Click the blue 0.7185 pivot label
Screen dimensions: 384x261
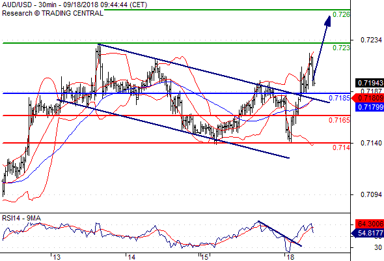pyautogui.click(x=340, y=99)
